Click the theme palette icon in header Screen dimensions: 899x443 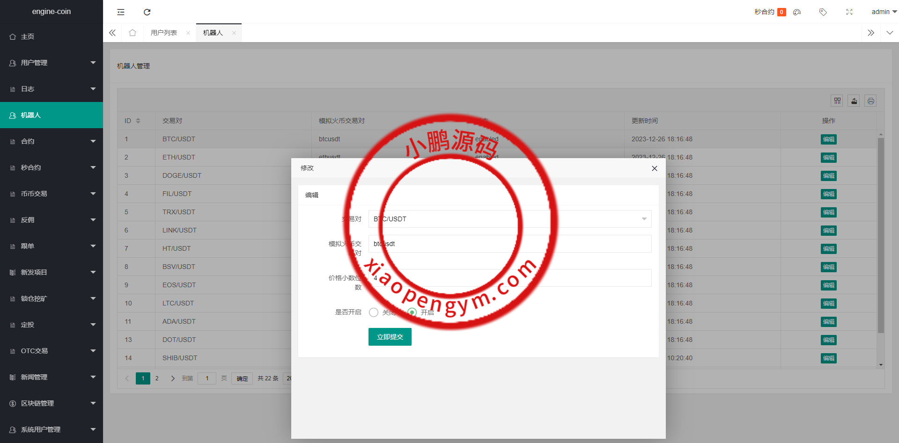(797, 12)
